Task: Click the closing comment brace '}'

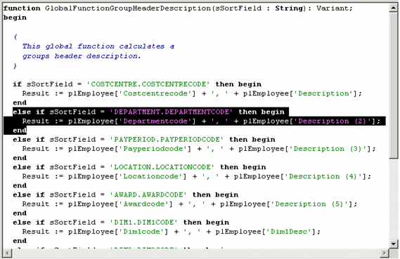Action: (15, 66)
